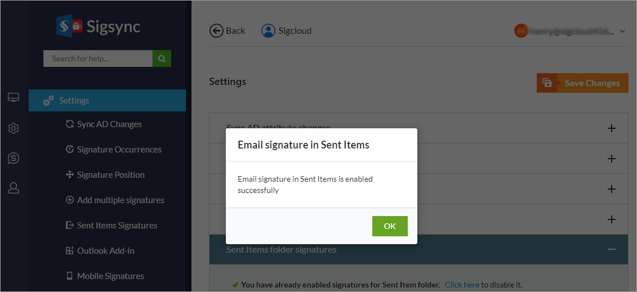Viewport: 637px width, 292px height.
Task: Click the Sigsync logo
Action: click(x=99, y=26)
